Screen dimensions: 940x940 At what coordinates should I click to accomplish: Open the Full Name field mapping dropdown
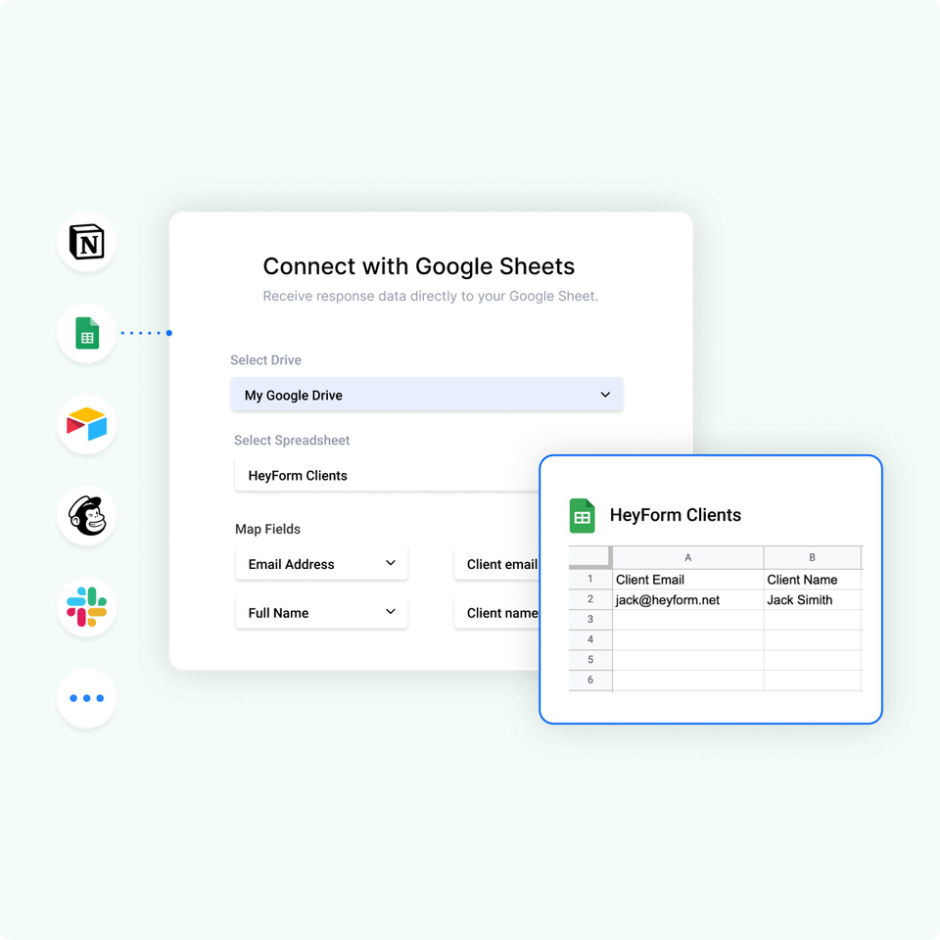(321, 612)
